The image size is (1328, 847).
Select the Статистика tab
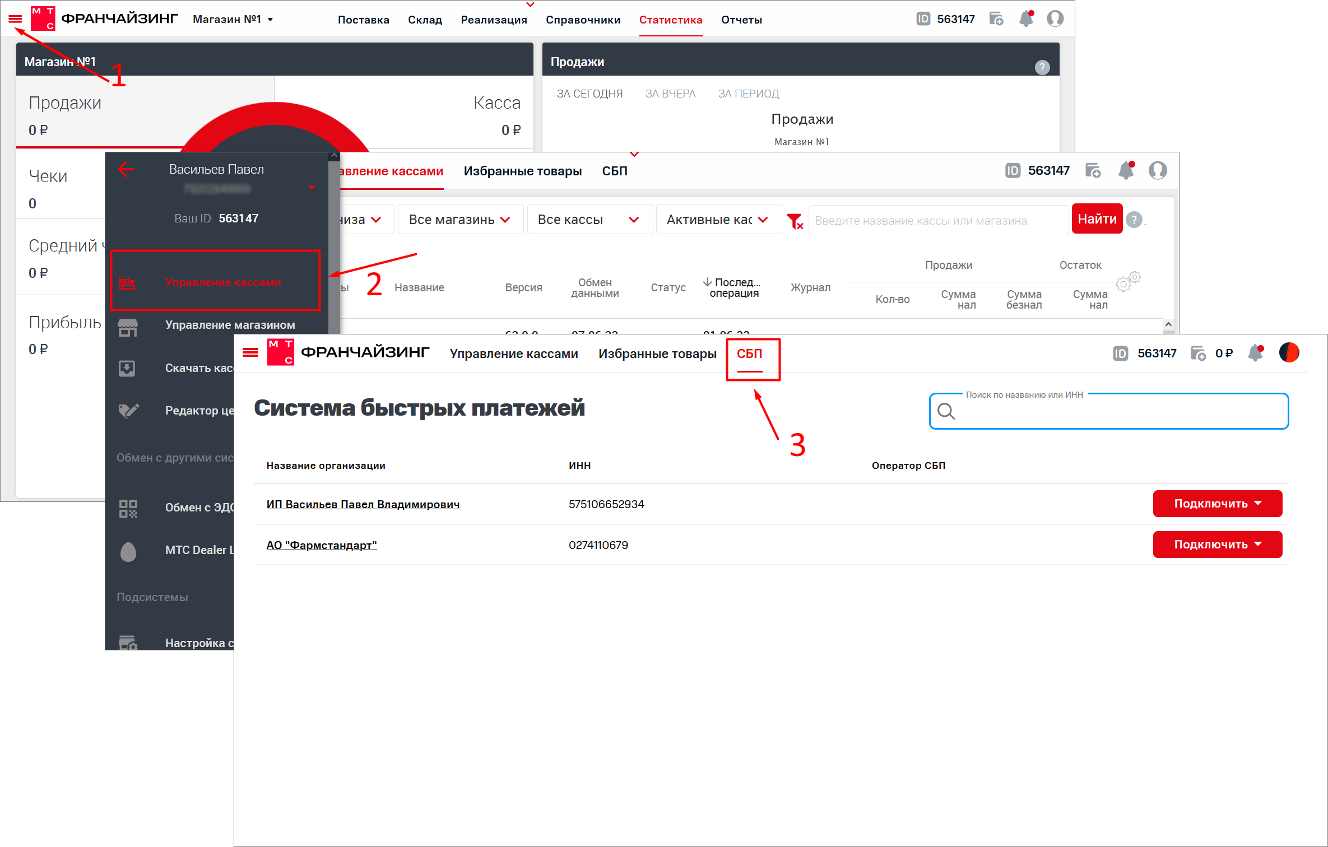tap(670, 20)
